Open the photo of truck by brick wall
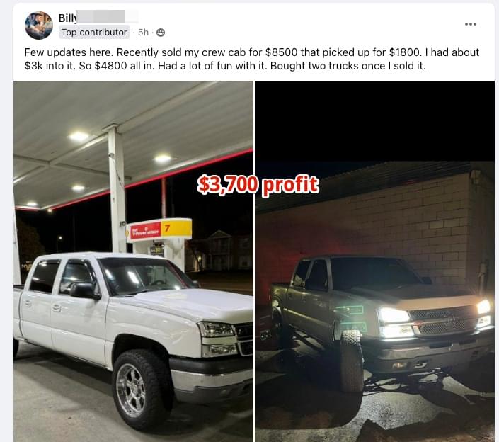This screenshot has width=499, height=442. 375,261
